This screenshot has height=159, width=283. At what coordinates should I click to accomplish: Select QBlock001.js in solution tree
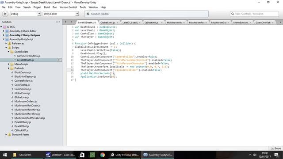tap(21, 130)
